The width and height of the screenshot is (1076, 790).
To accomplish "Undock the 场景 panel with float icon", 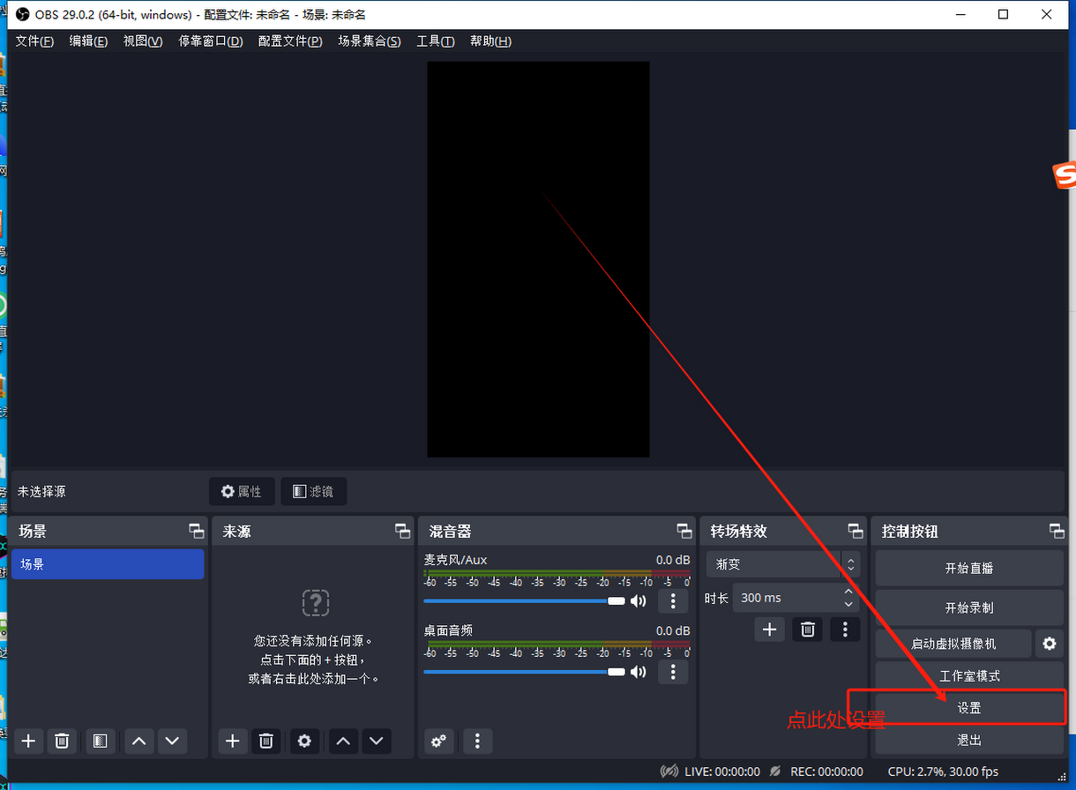I will point(196,531).
